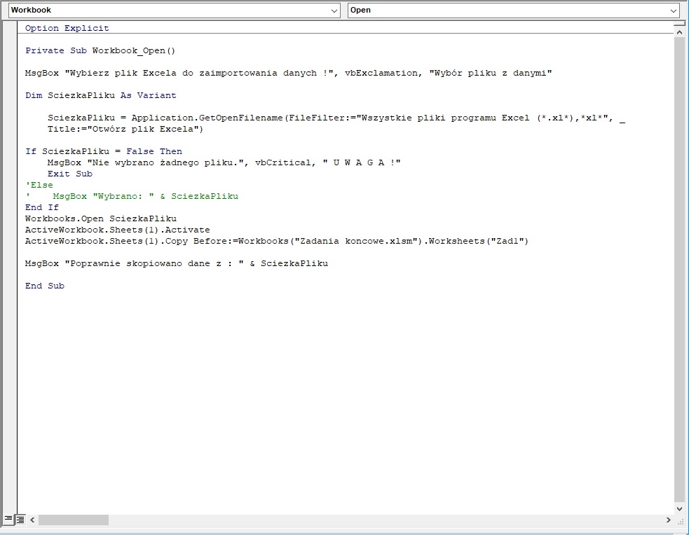Click 'Poprawnie skopiowano dane z' MsgBox line
The image size is (689, 535).
[x=176, y=263]
